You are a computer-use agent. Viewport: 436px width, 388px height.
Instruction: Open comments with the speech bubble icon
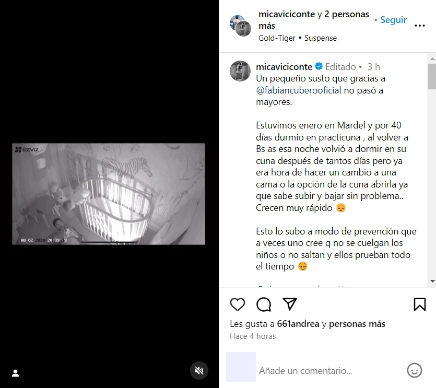click(x=264, y=304)
